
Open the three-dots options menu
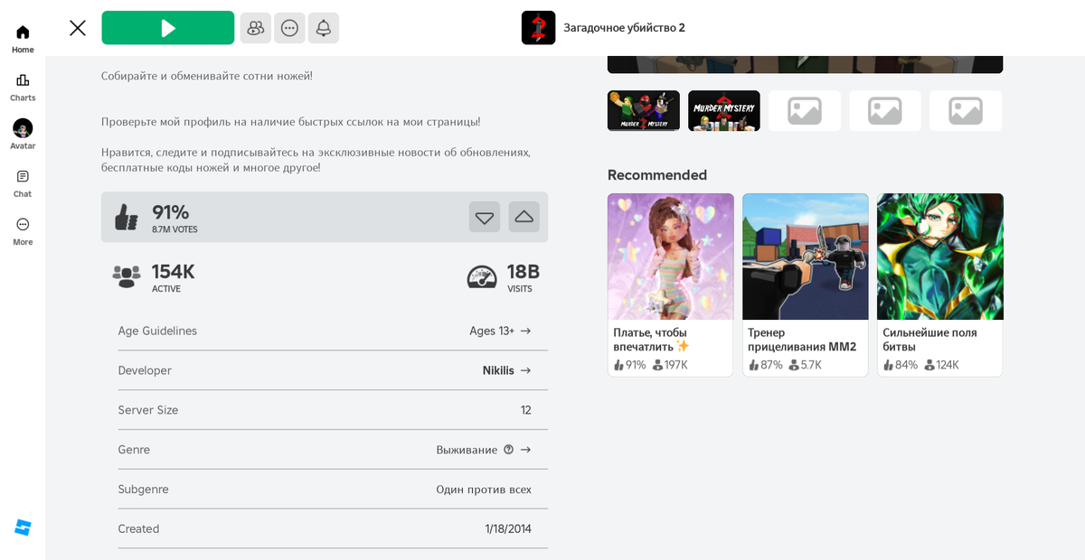pyautogui.click(x=289, y=28)
